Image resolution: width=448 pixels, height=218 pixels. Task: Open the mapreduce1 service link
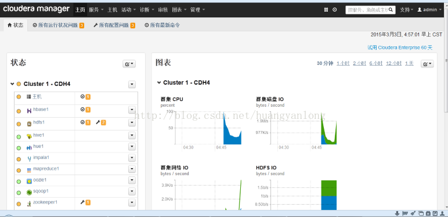tap(46, 169)
